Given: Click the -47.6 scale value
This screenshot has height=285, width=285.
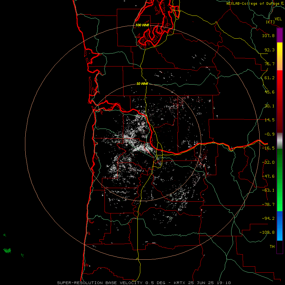Looking at the screenshot, I should 268,176.
